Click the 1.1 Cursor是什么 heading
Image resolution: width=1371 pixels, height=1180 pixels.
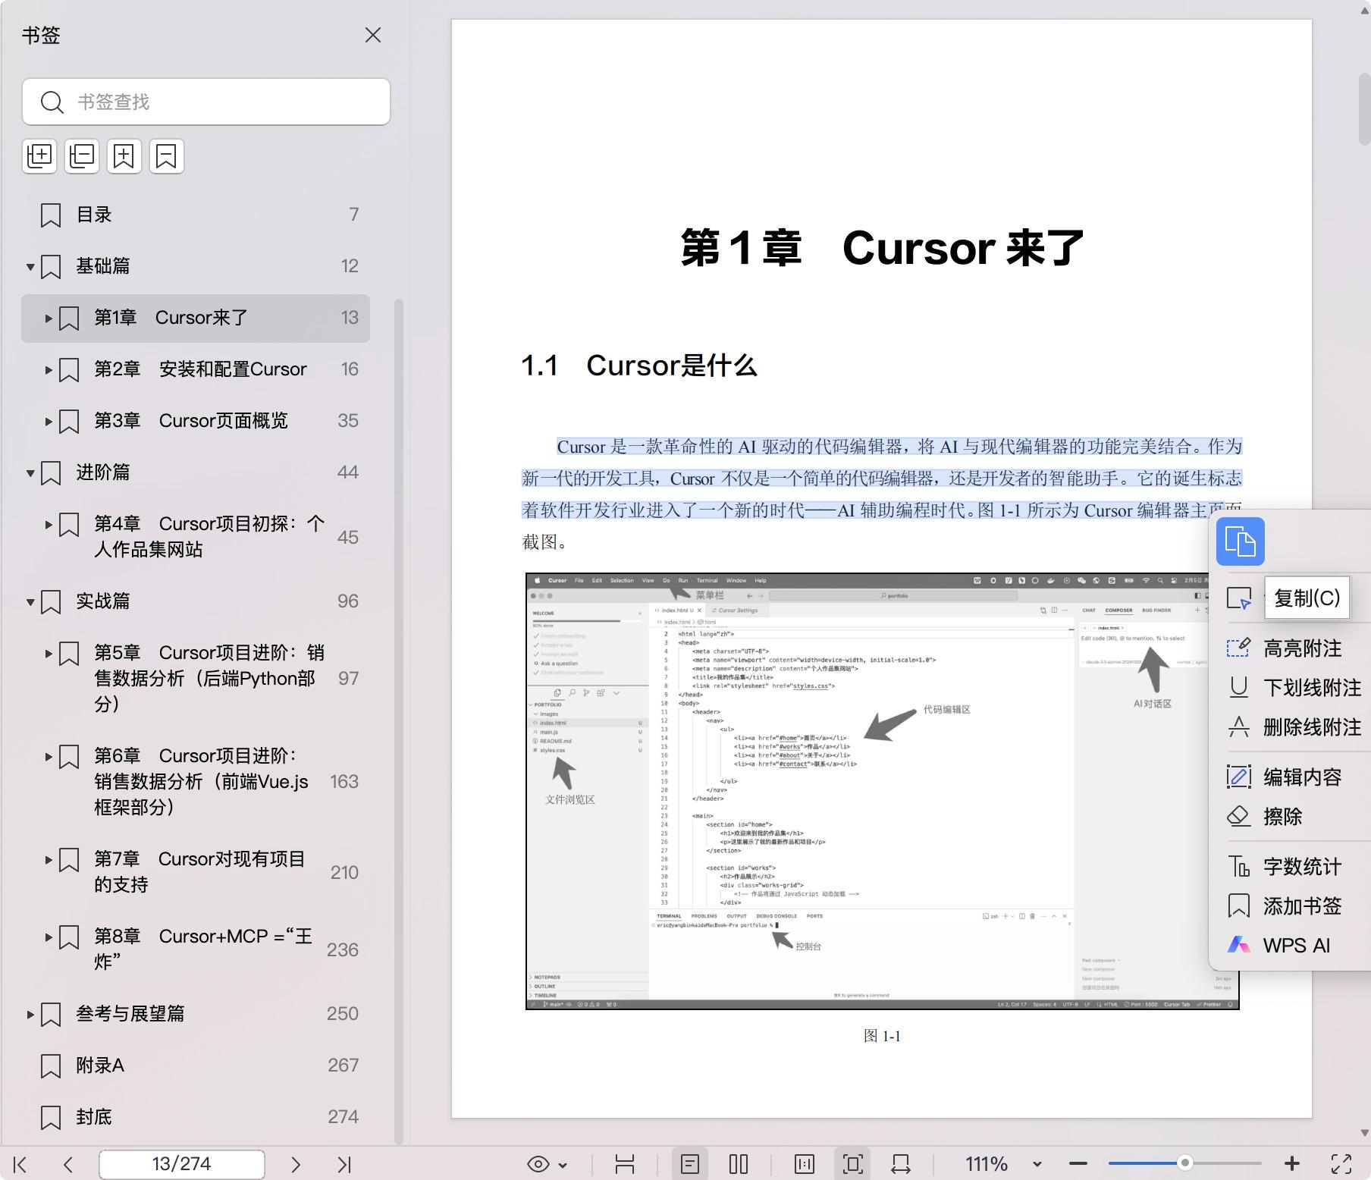pos(639,366)
